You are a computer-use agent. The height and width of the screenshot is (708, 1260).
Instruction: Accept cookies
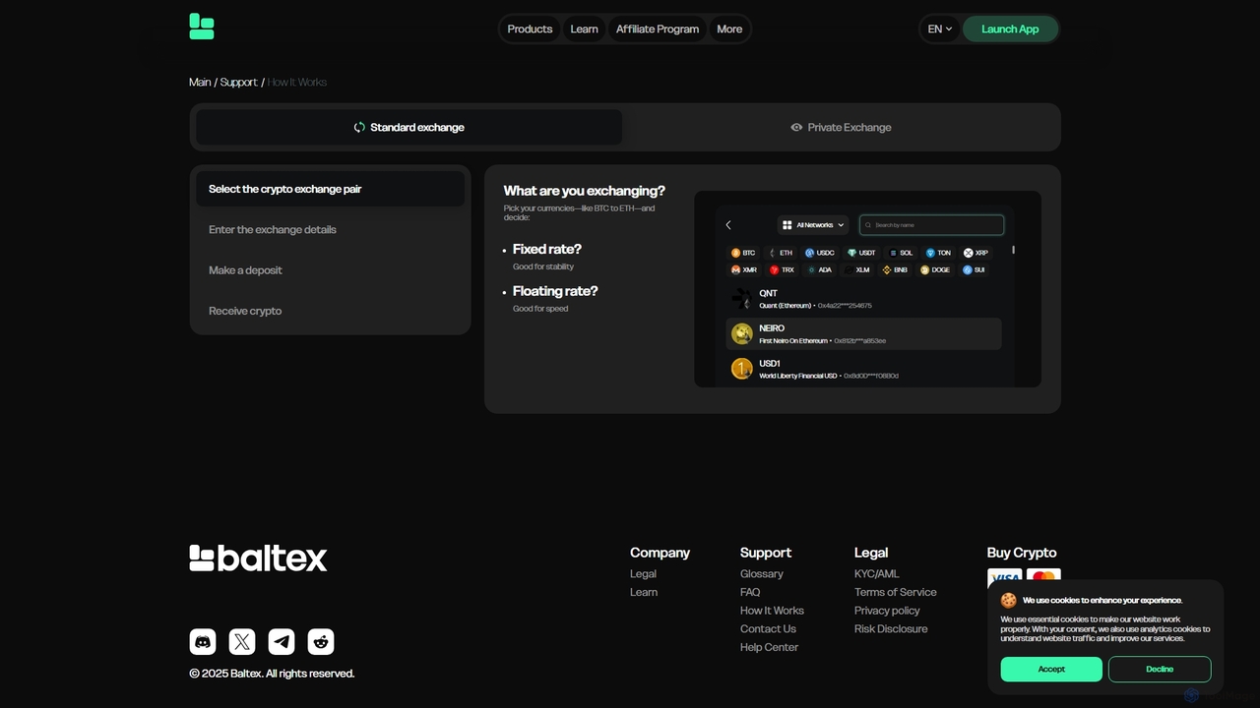click(1051, 670)
